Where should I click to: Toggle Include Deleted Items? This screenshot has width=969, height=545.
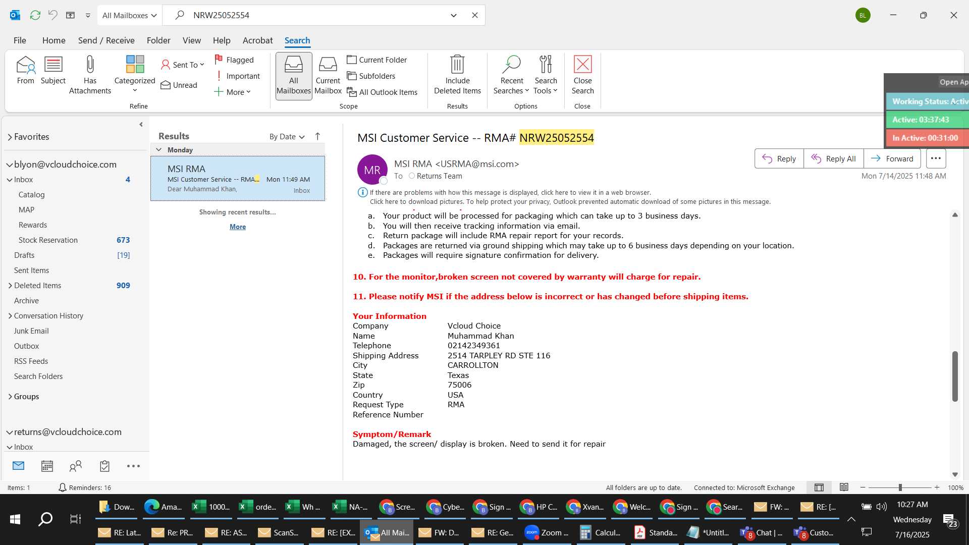tap(457, 75)
